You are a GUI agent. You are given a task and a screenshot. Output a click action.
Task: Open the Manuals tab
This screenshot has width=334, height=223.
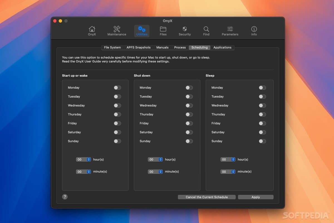(162, 47)
